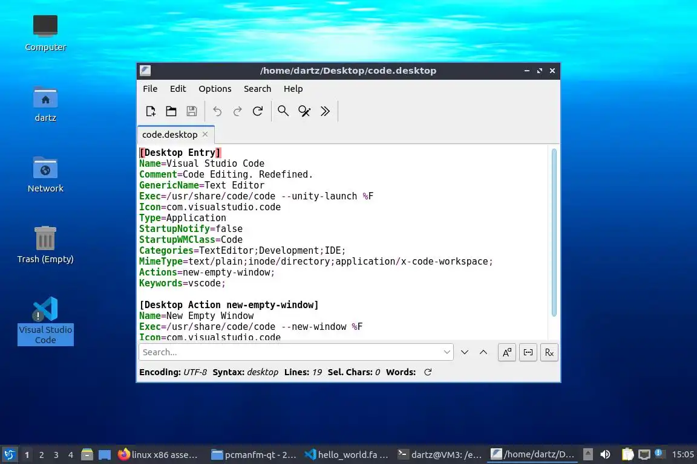The image size is (697, 464).
Task: Click the redo arrow icon
Action: pos(237,111)
